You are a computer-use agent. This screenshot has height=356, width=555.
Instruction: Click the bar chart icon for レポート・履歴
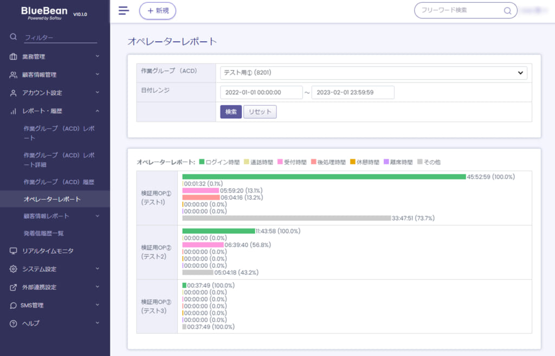pyautogui.click(x=14, y=111)
